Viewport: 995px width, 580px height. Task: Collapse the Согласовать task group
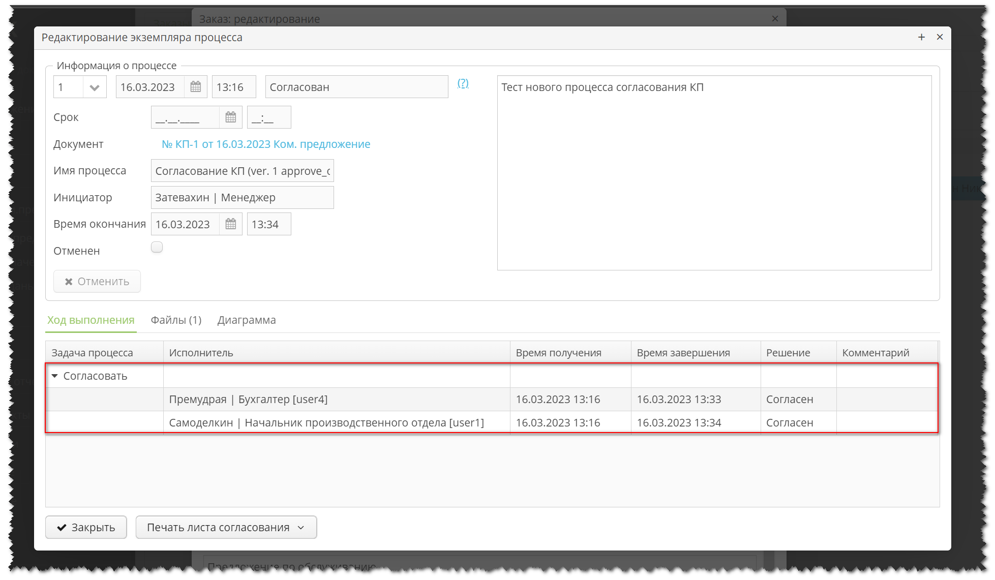55,376
